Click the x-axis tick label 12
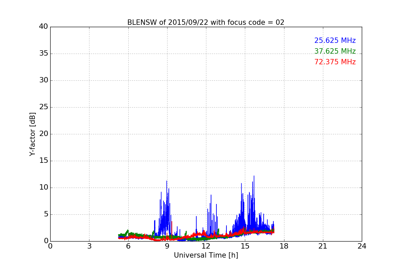This screenshot has height=268, width=402. tap(206, 246)
